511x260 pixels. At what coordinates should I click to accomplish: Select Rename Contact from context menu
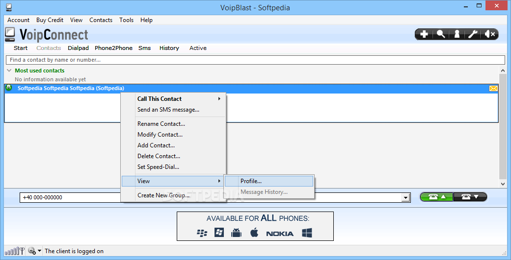(x=173, y=123)
